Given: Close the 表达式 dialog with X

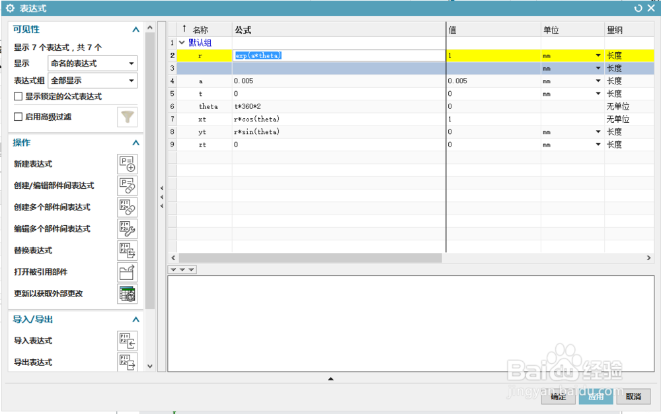Looking at the screenshot, I should coord(651,8).
